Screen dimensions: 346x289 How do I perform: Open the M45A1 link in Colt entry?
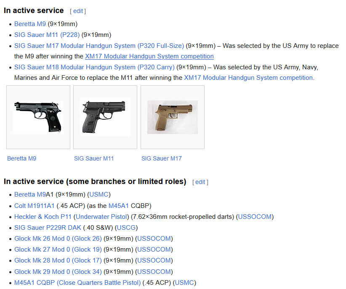[x=119, y=206]
